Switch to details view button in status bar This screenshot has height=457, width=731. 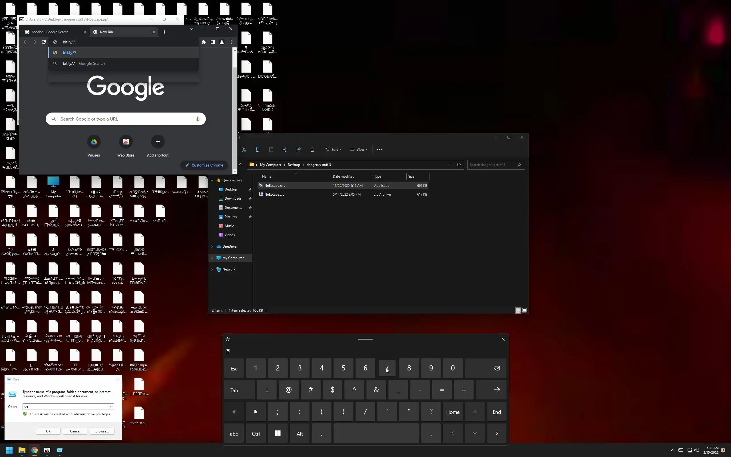(x=518, y=310)
